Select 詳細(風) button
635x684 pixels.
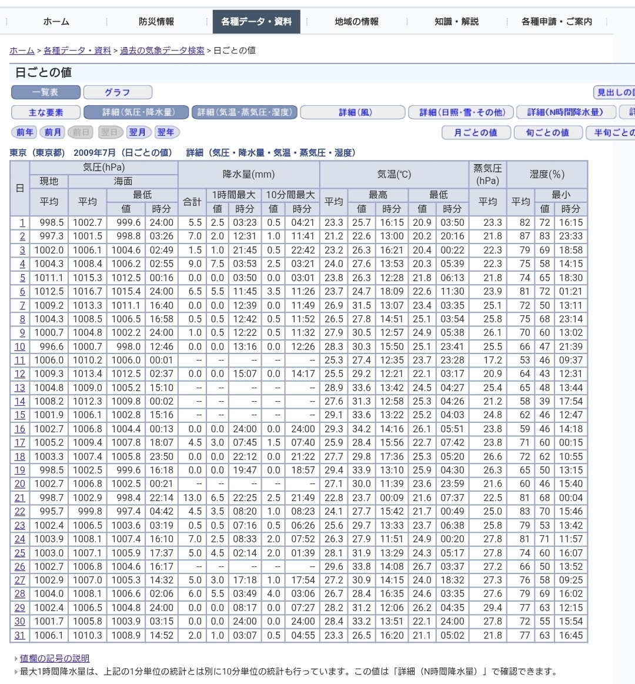coord(355,112)
